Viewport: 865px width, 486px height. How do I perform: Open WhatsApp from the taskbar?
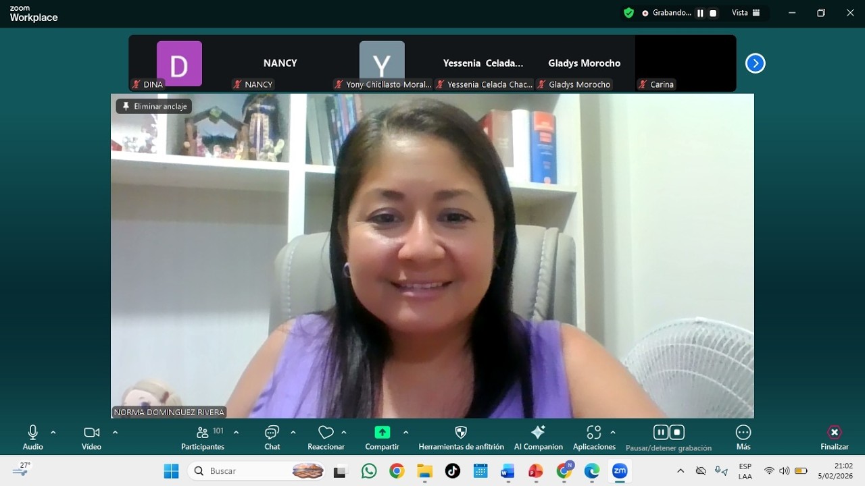[369, 471]
